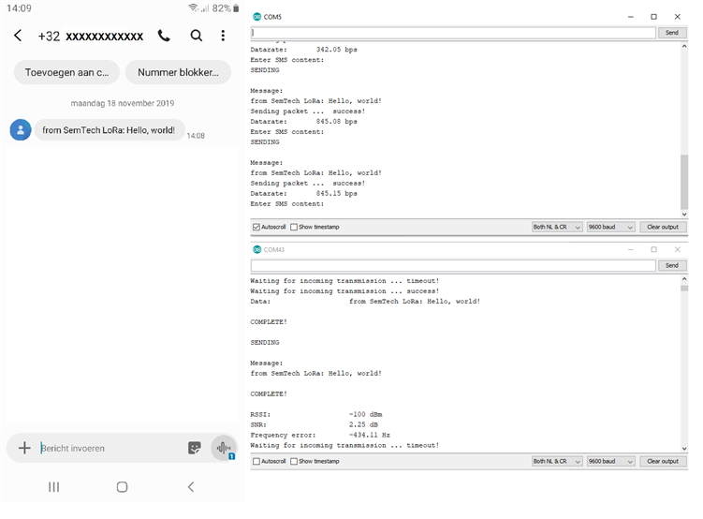Viewport: 703px width, 519px height.
Task: Enable Autoscroll in the COM43 serial monitor
Action: coord(256,461)
